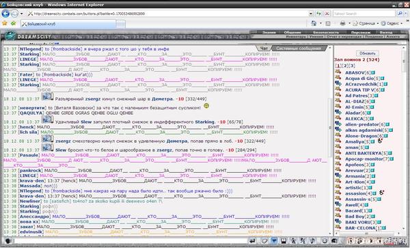Click the Обновить button above player list
Viewport: 410px width, 248px height.
[368, 53]
